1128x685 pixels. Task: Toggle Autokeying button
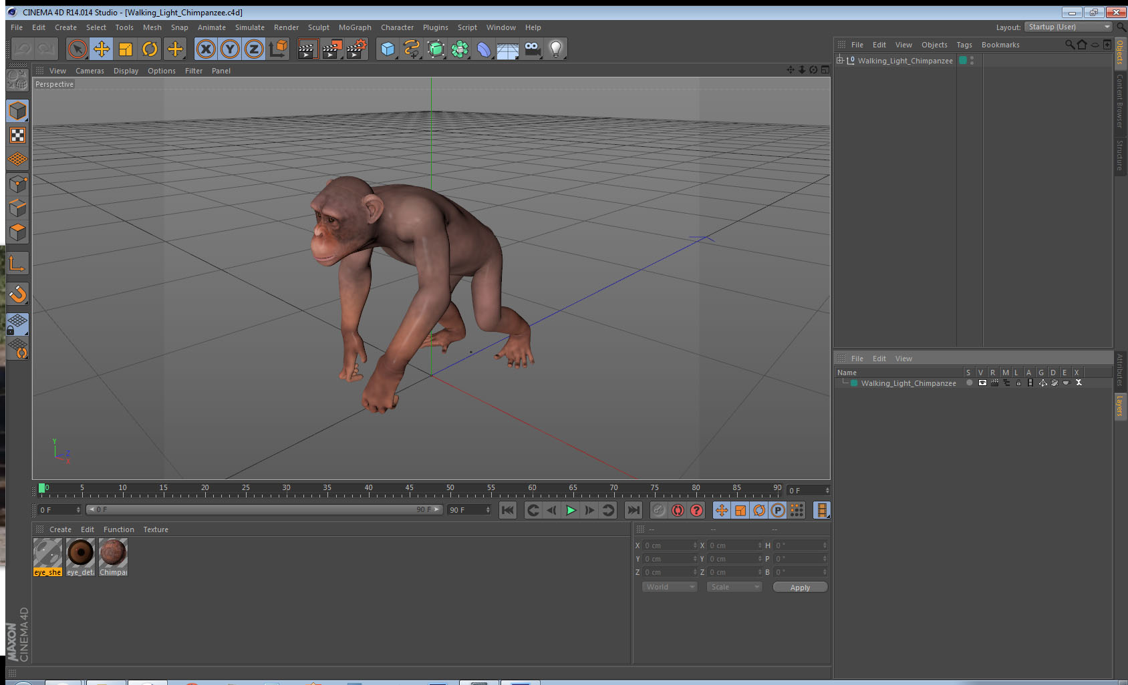click(x=678, y=510)
